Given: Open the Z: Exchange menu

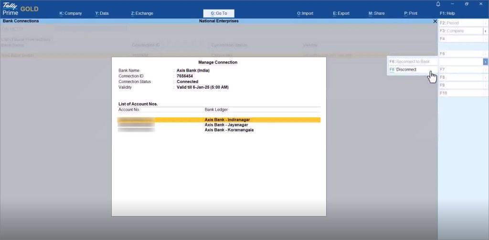Looking at the screenshot, I should 142,13.
